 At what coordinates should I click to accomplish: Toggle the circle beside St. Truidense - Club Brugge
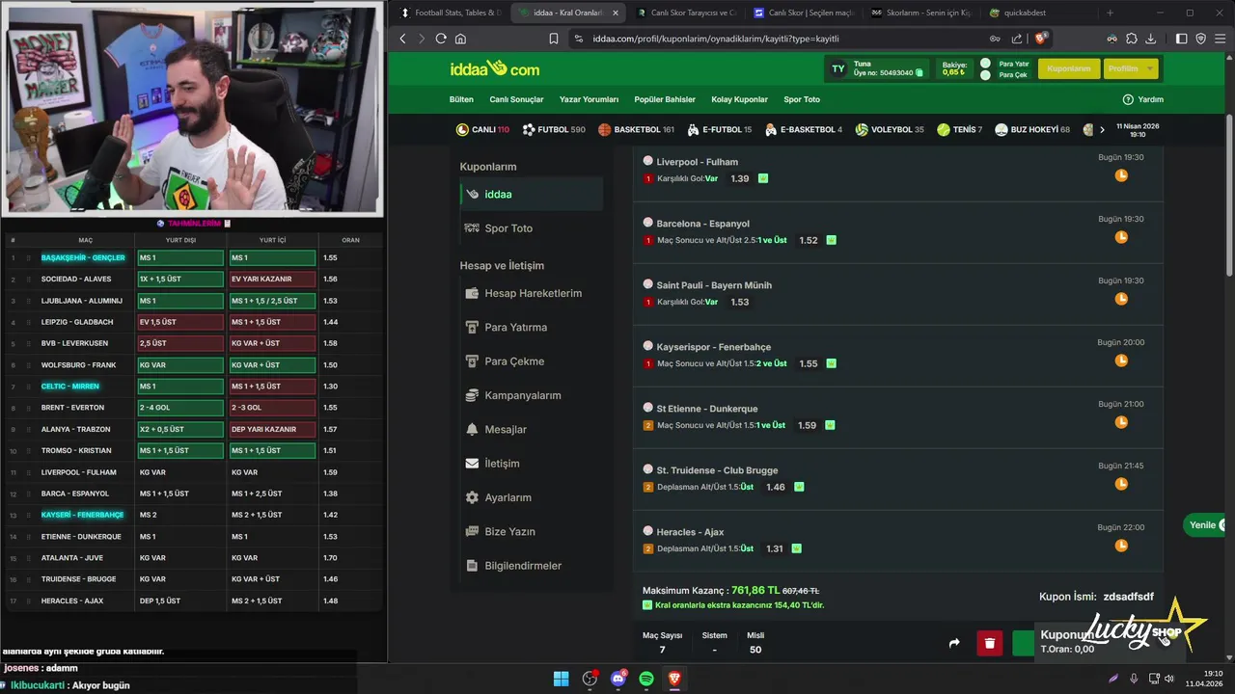(x=648, y=469)
